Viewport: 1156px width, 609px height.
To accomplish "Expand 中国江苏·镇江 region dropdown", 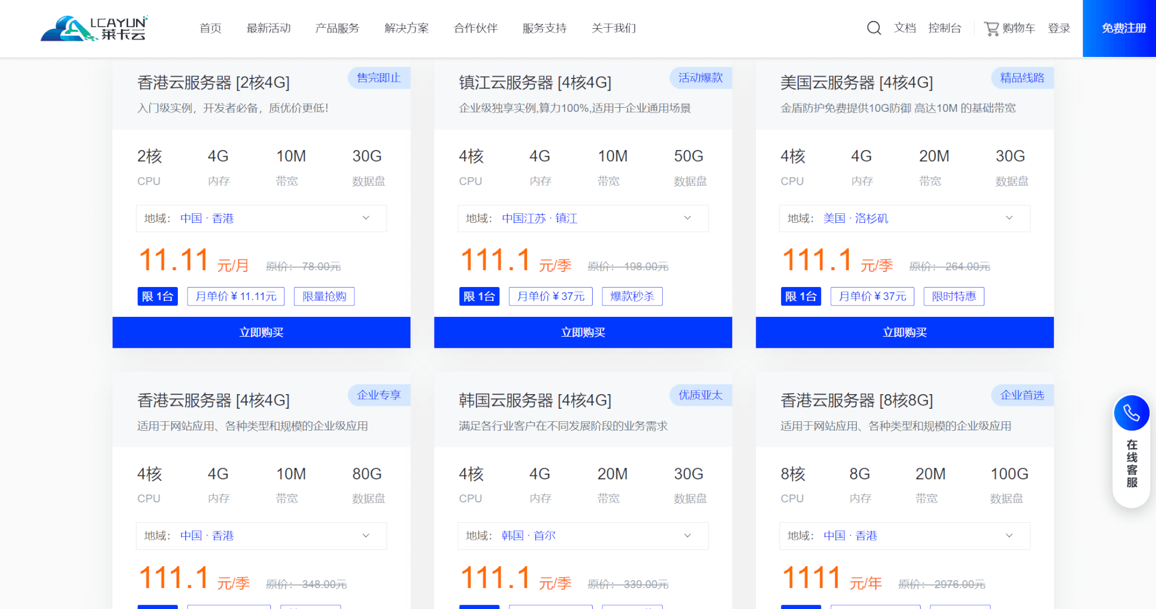I will [x=583, y=218].
